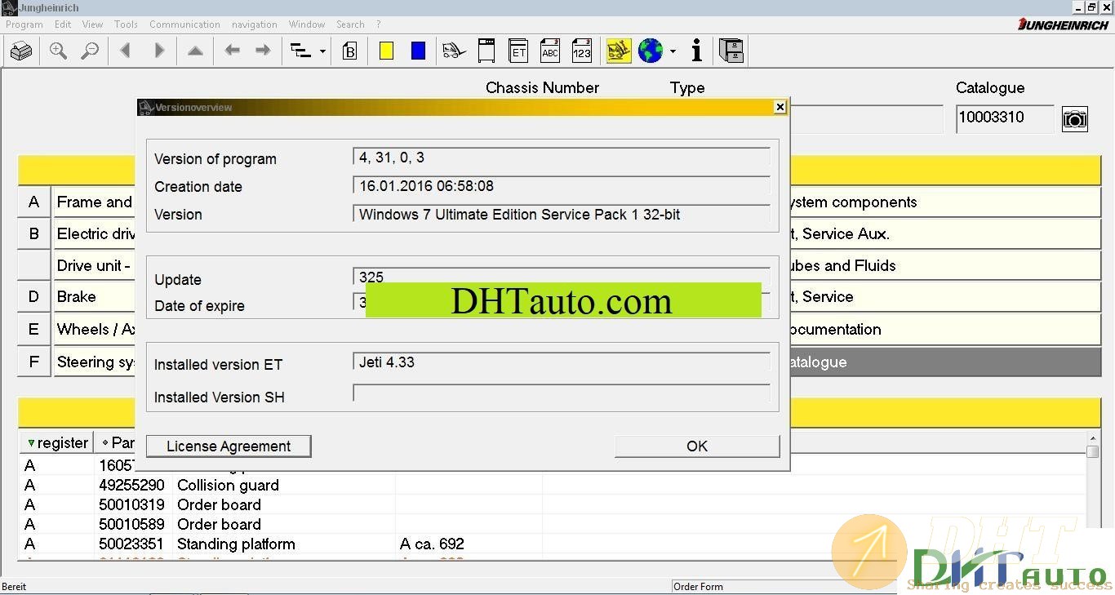Open the View menu
The height and width of the screenshot is (595, 1115).
93,24
